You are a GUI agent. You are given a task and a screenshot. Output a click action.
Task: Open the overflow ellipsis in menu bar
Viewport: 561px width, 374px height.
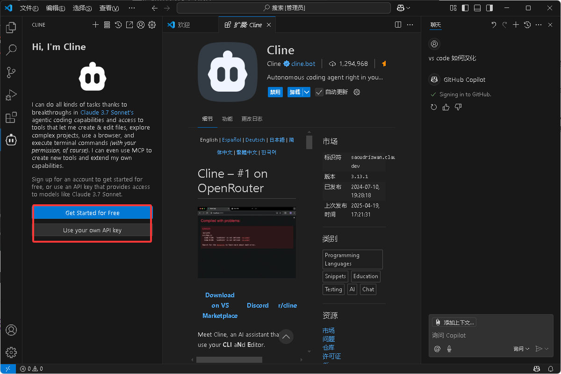pyautogui.click(x=131, y=8)
